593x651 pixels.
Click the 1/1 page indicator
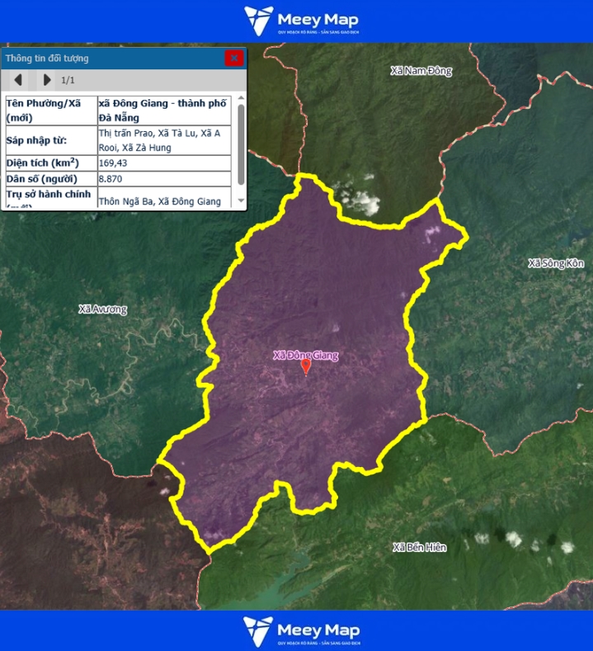[x=68, y=80]
